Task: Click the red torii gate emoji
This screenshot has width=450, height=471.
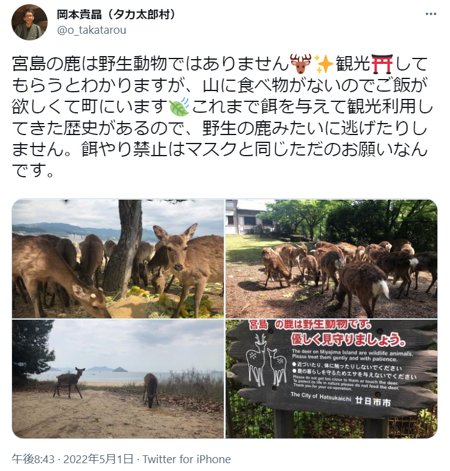Action: [382, 64]
